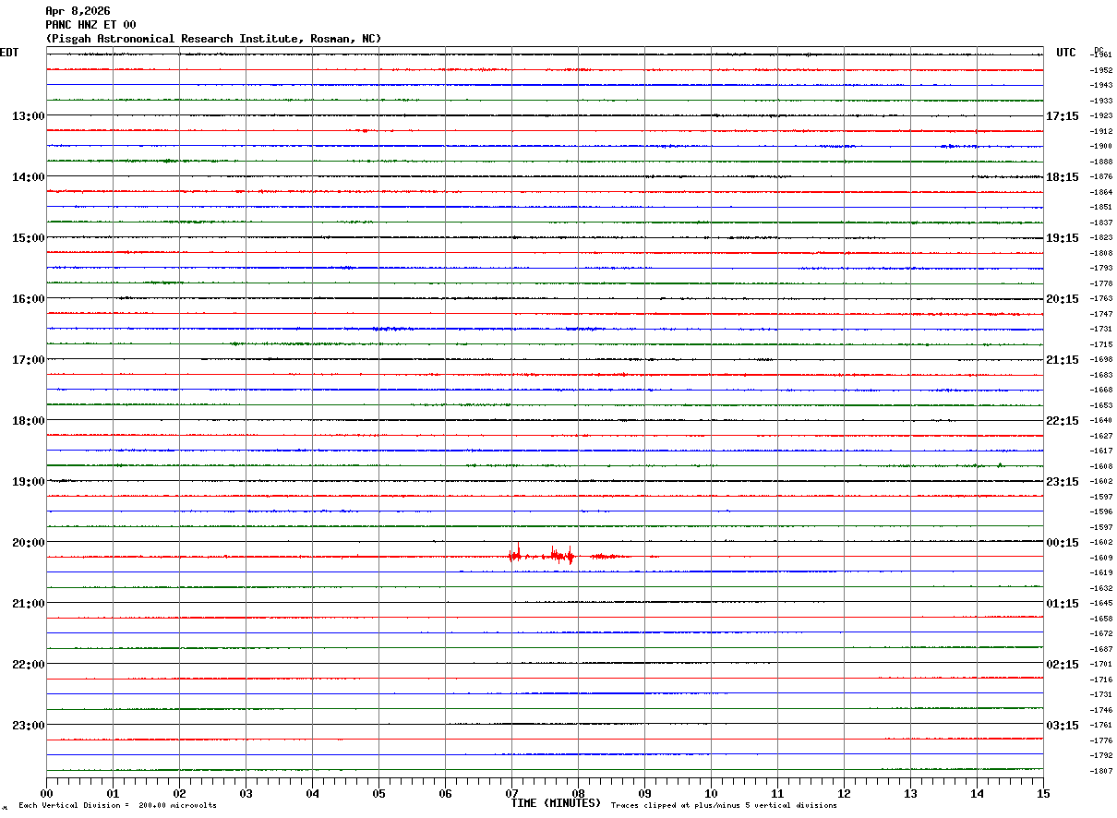
Task: Click the DC offset value -1668
Action: pyautogui.click(x=1100, y=391)
